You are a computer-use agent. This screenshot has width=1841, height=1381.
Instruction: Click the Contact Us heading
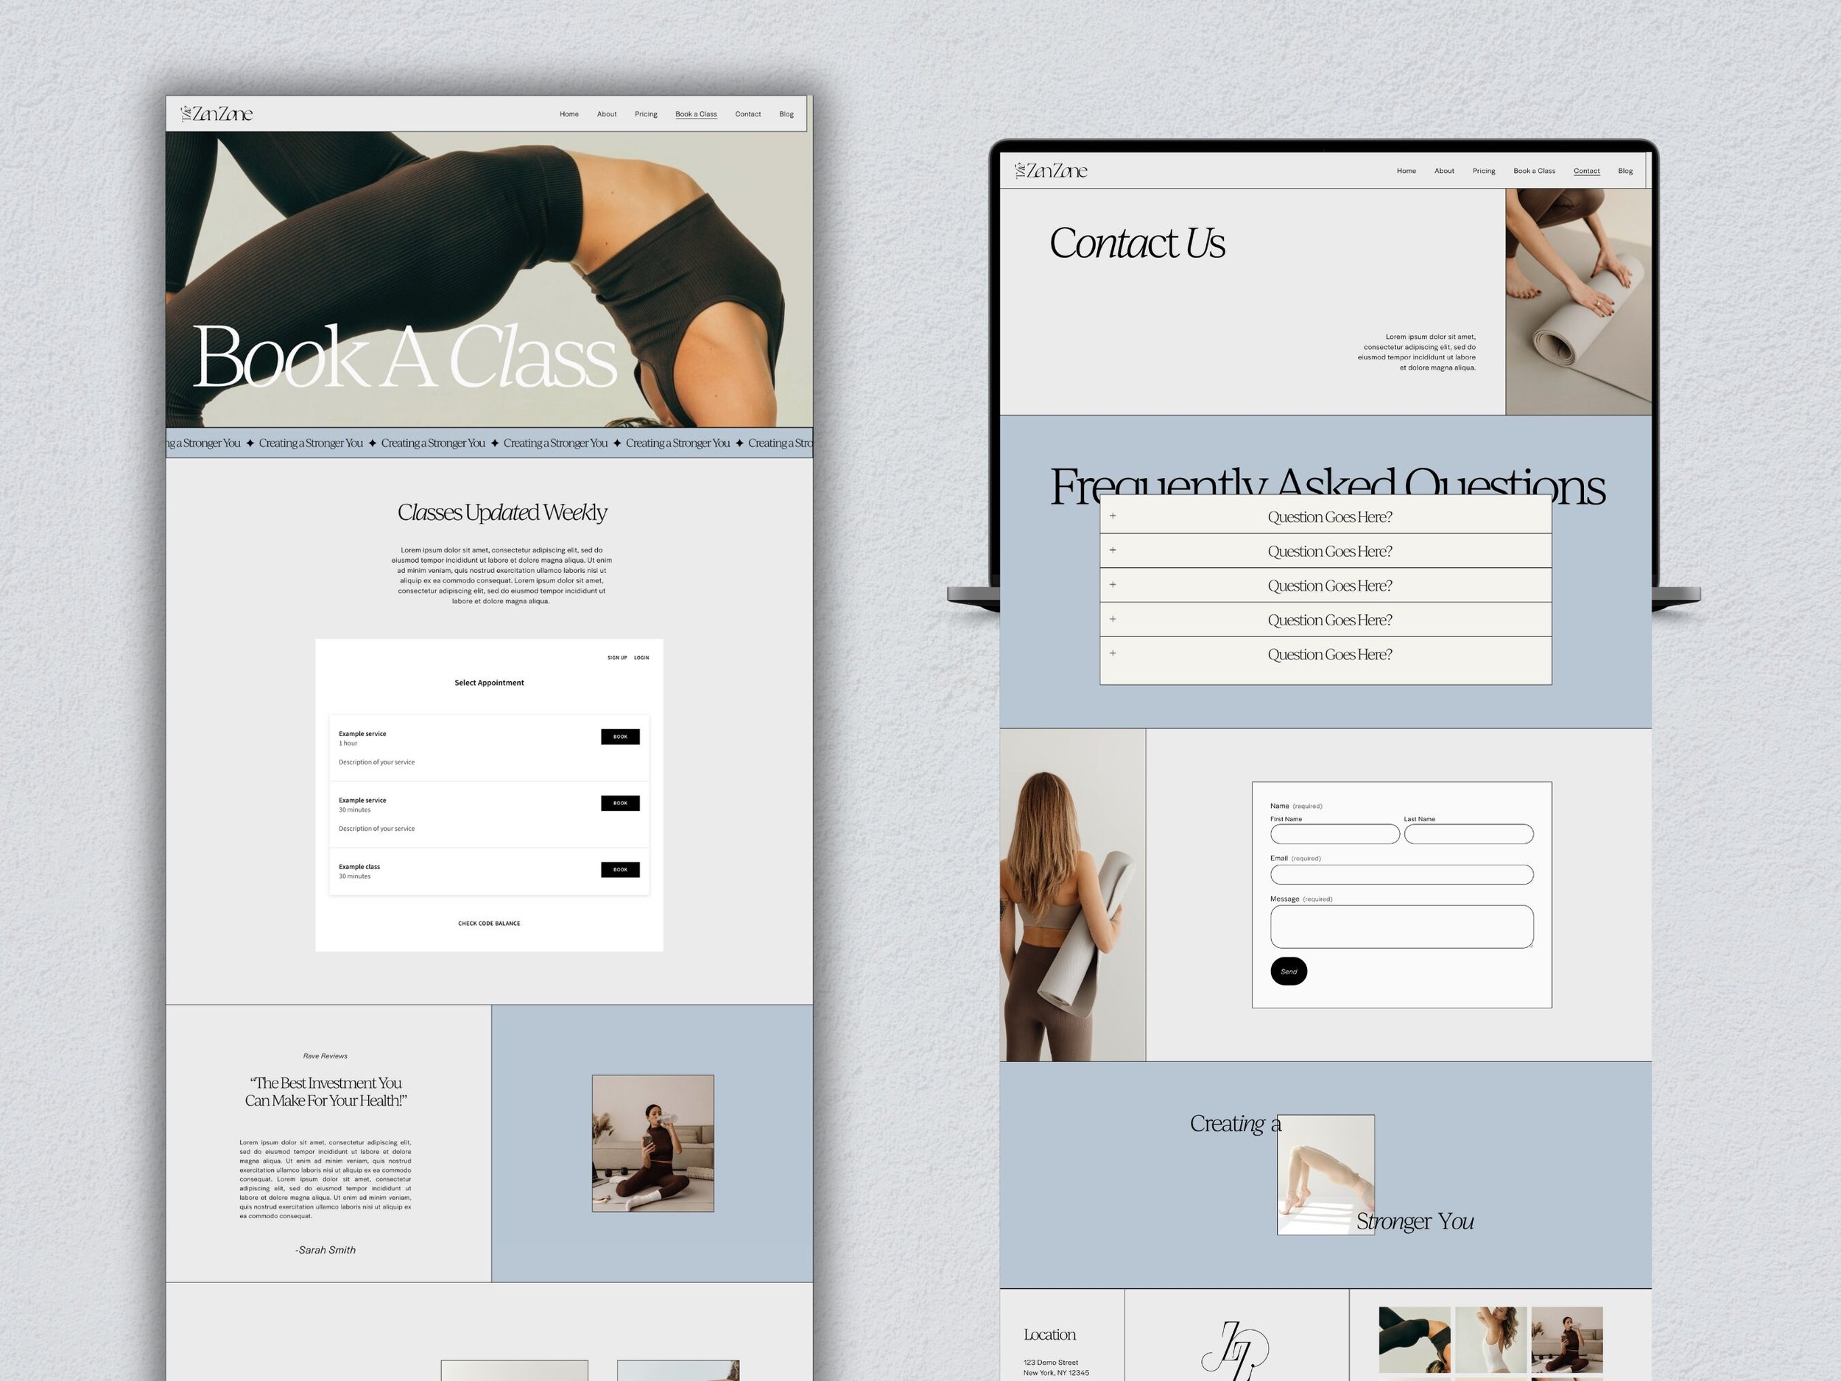click(1137, 244)
